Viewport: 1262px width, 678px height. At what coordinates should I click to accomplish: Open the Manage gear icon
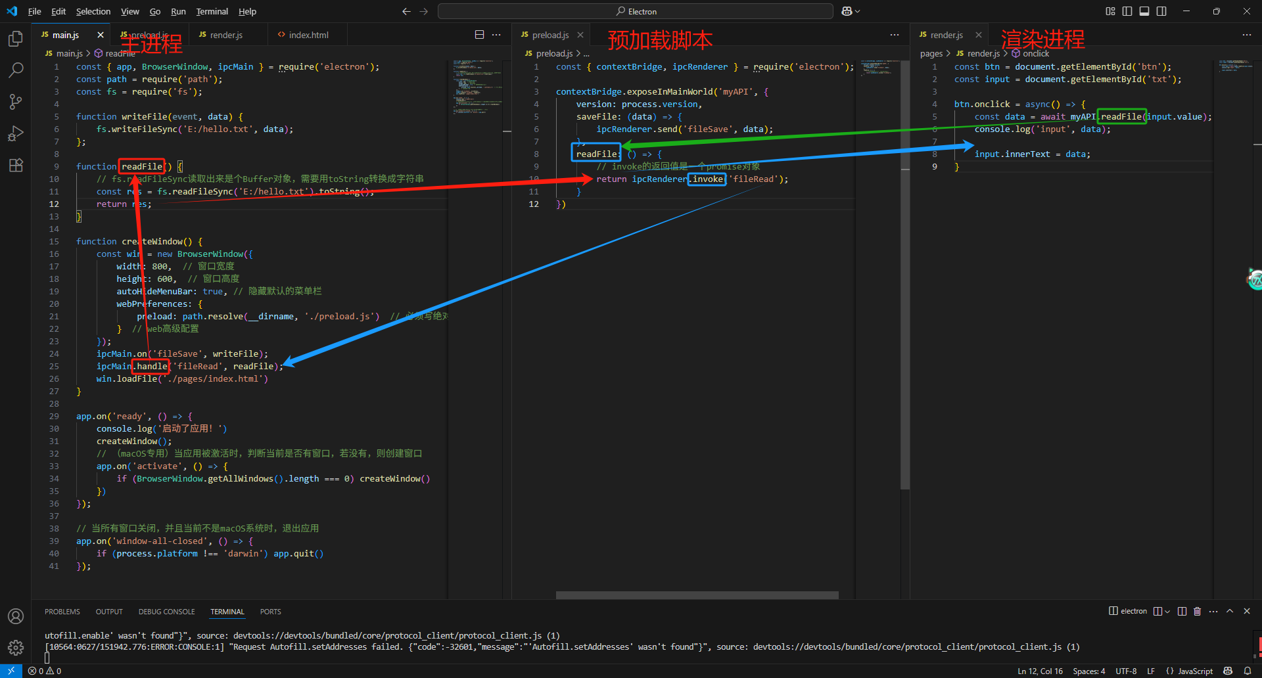click(16, 648)
